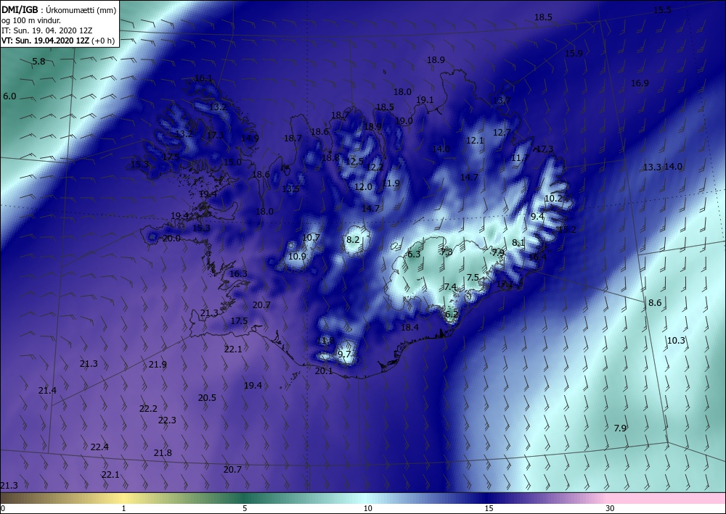Click the map value "13.7"
Viewport: 726px width, 514px height.
click(x=501, y=100)
